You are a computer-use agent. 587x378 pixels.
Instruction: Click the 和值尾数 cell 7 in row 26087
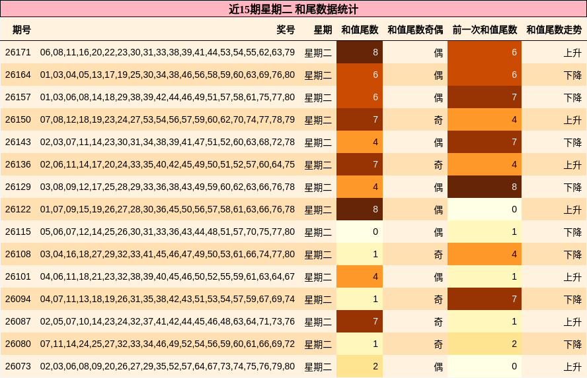point(360,321)
